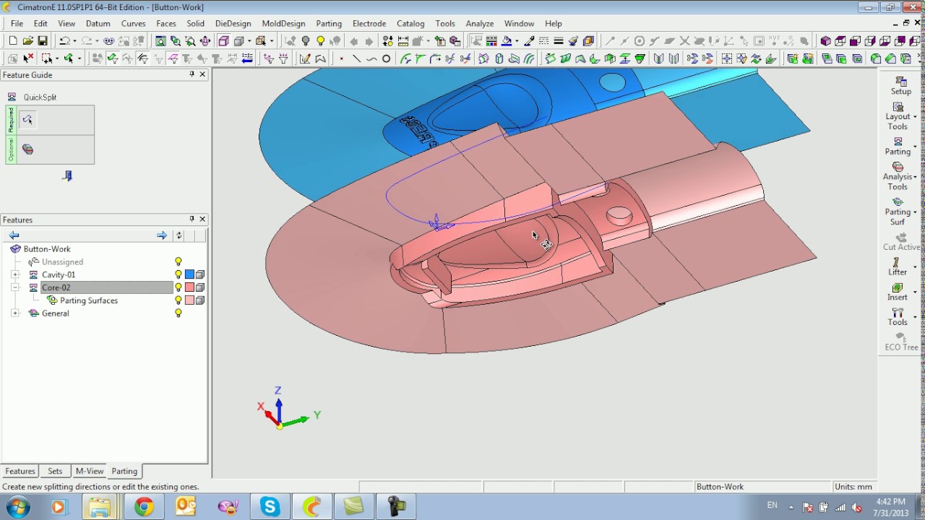Click the extrude cylinder face icon

coord(499,58)
